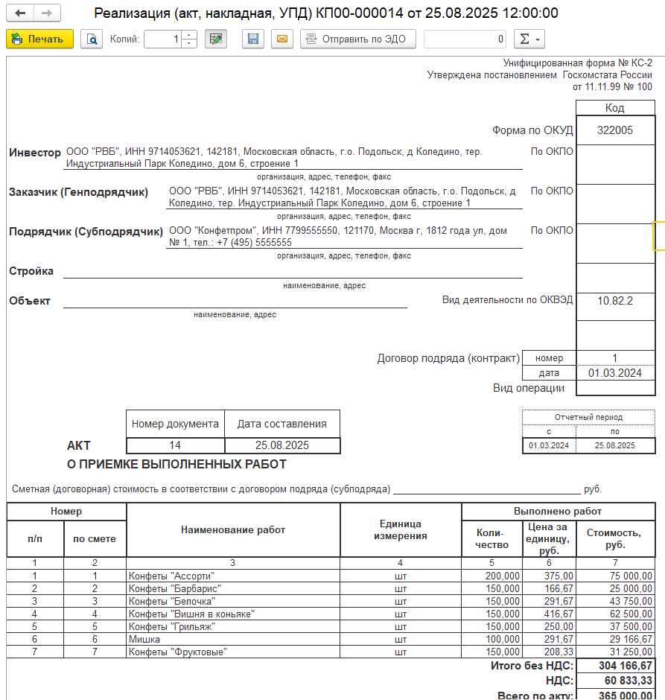Click report period end date 25.08.2025

click(x=615, y=445)
